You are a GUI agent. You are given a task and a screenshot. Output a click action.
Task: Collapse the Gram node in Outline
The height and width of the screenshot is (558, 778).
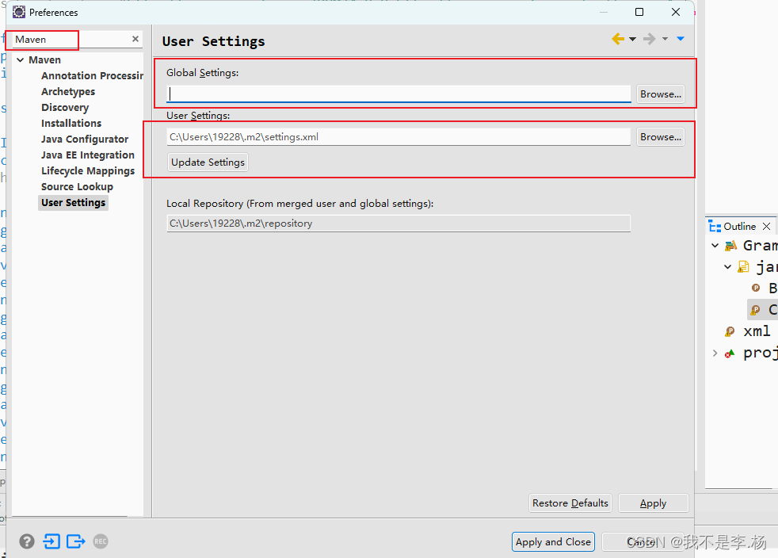[x=715, y=245]
